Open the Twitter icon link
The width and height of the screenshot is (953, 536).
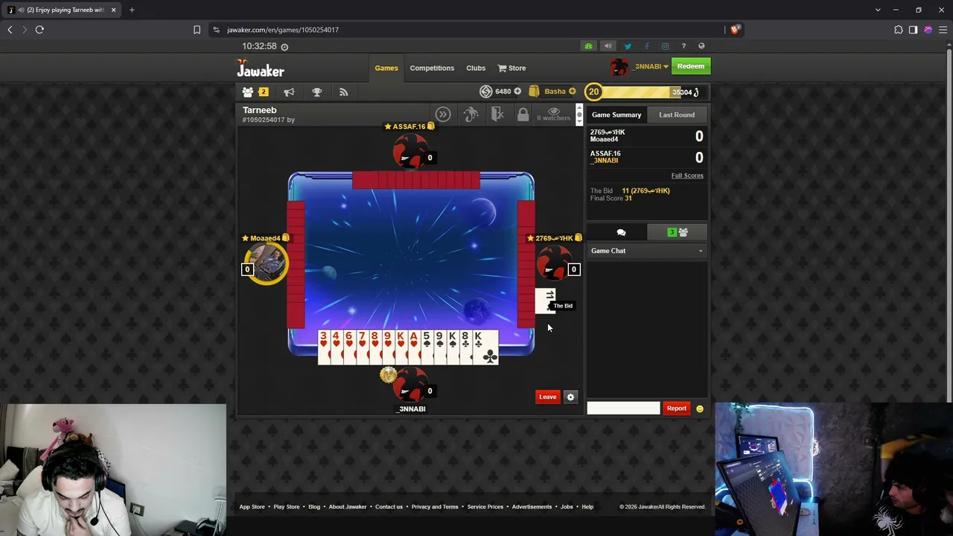point(628,46)
